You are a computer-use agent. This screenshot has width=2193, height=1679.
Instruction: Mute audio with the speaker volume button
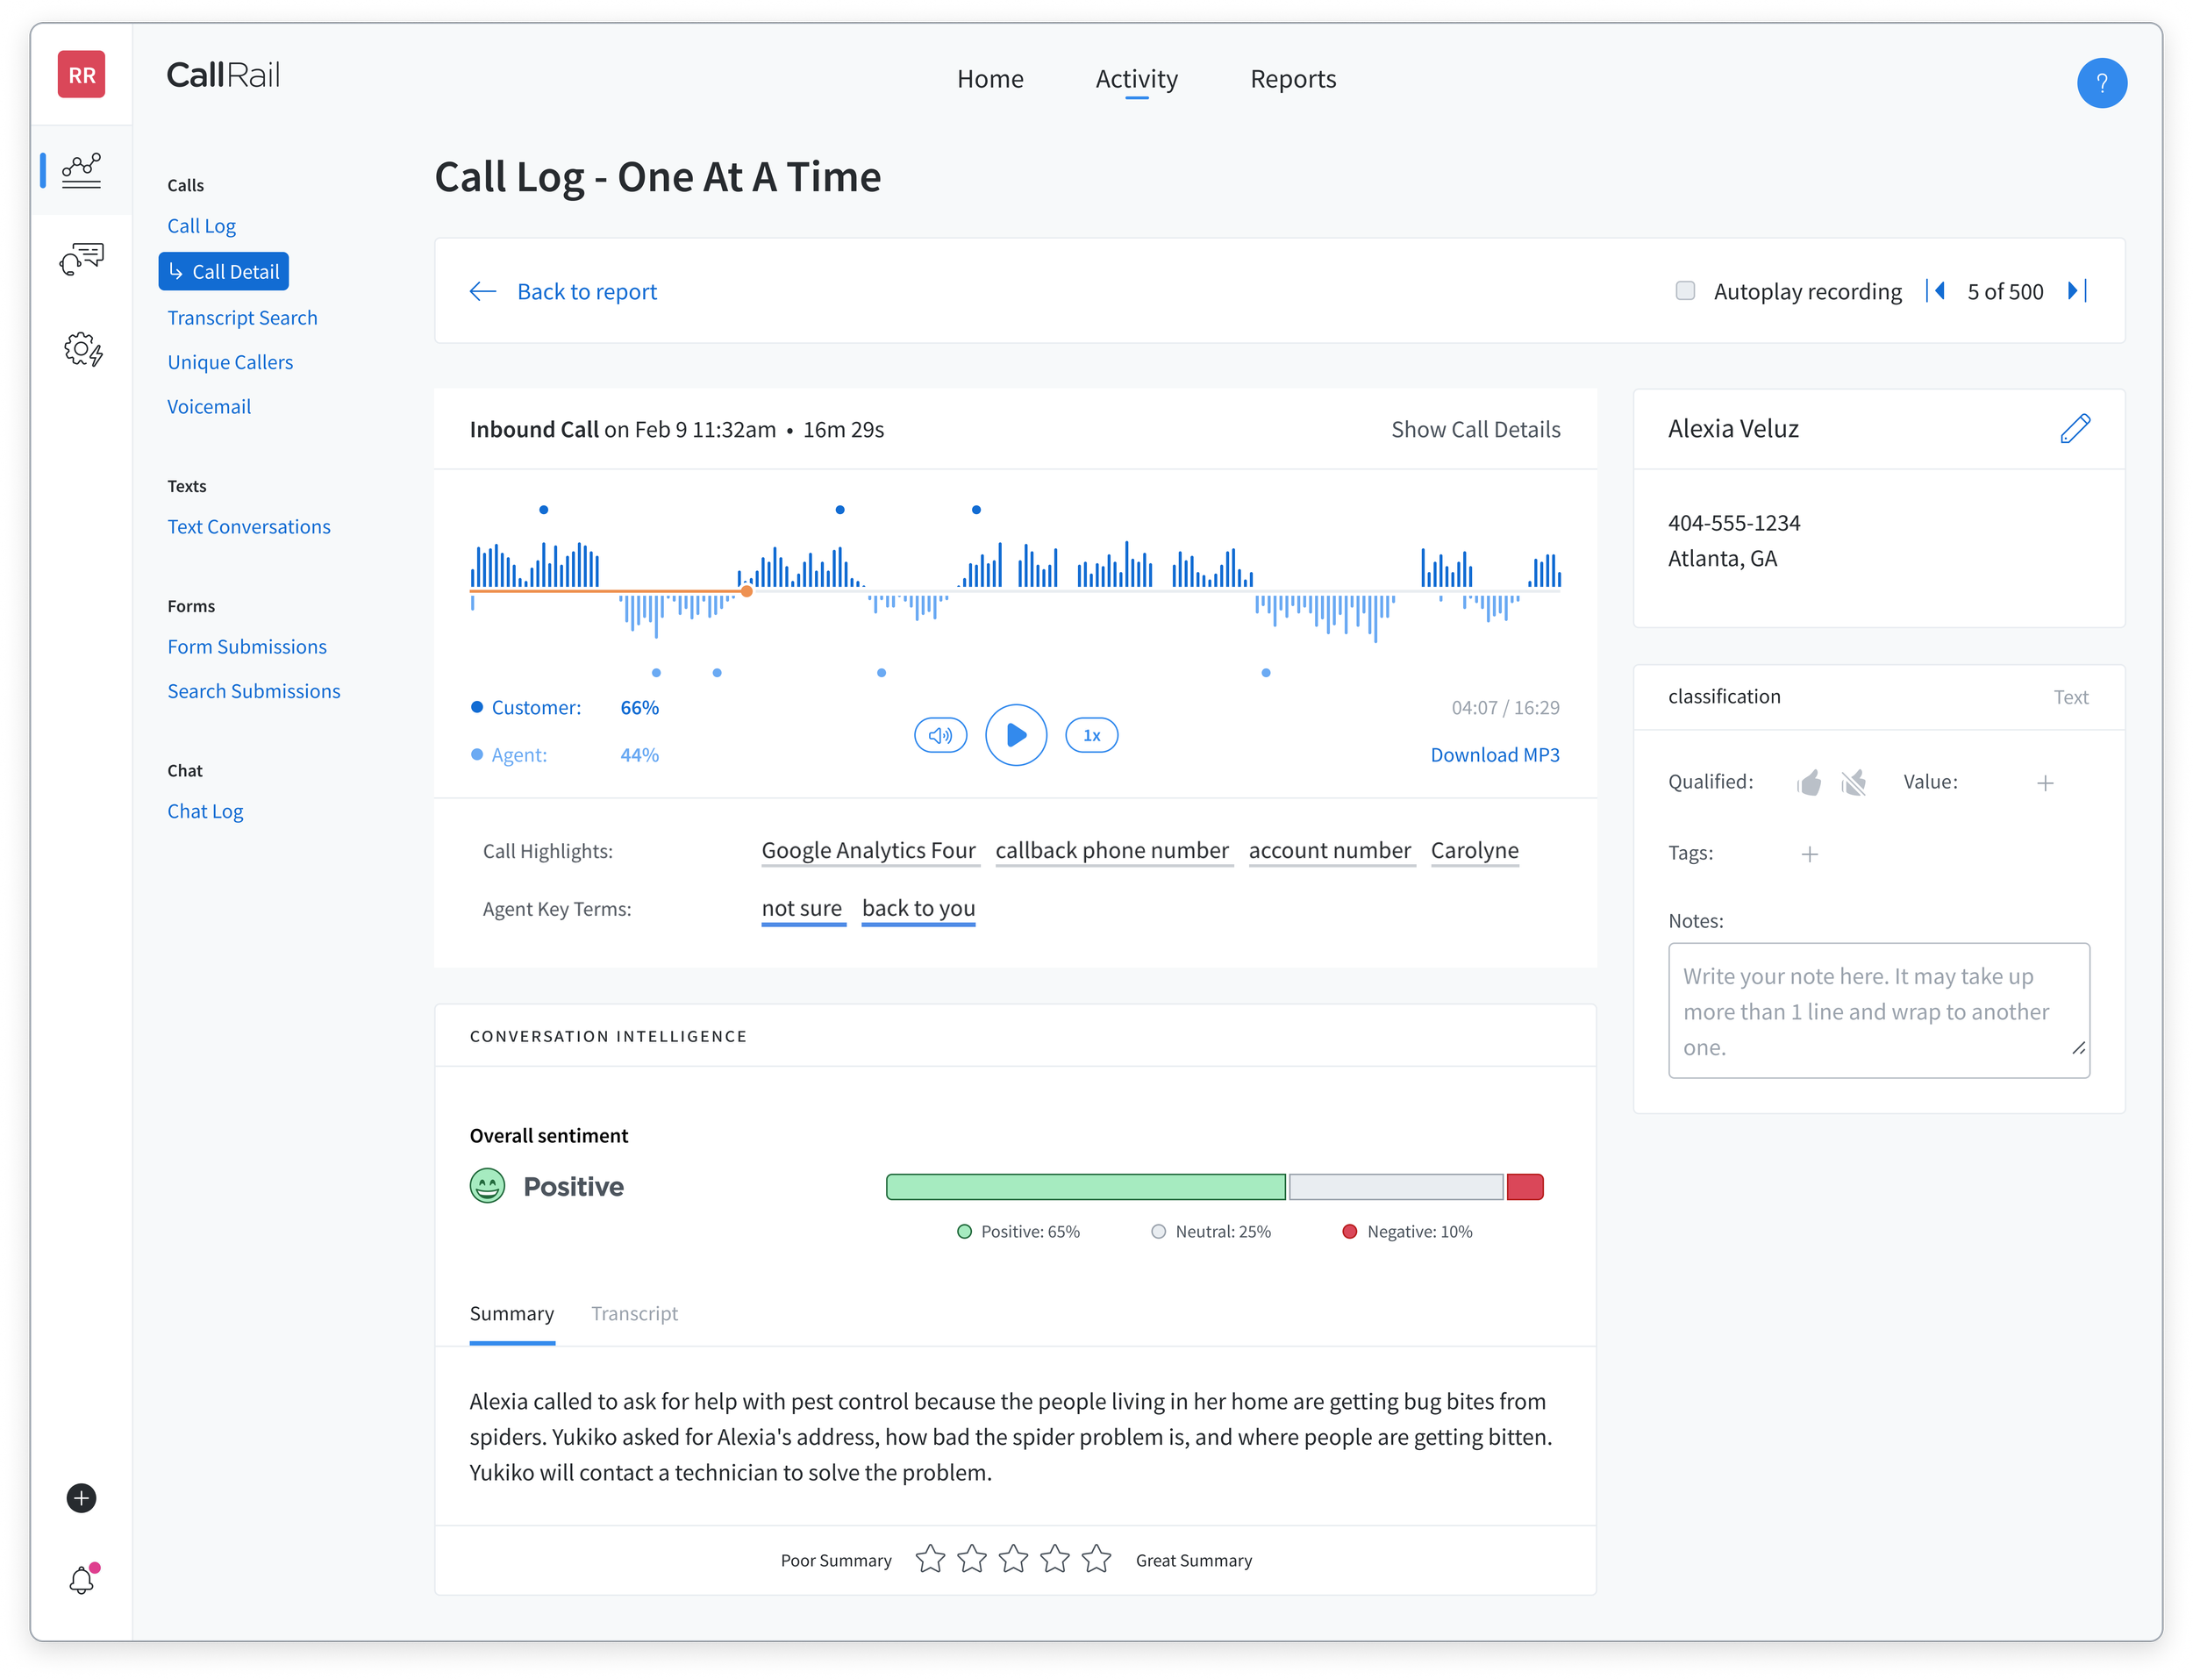(x=939, y=736)
